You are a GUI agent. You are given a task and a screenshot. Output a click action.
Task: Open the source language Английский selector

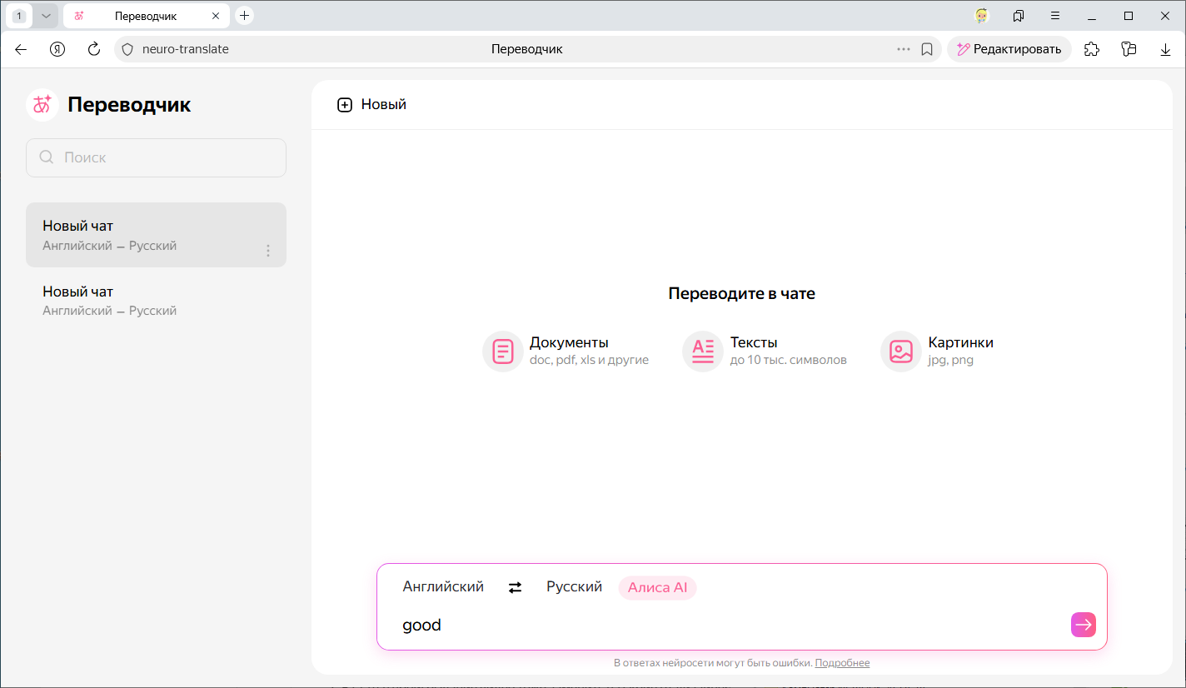443,587
